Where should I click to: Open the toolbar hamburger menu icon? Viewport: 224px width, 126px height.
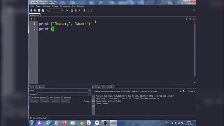click(194, 10)
